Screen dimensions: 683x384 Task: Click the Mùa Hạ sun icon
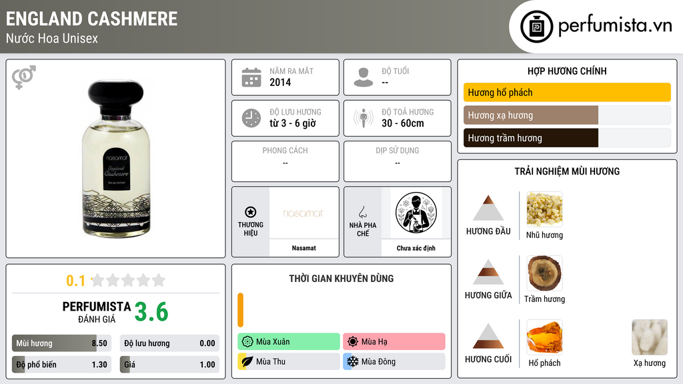[x=353, y=342]
